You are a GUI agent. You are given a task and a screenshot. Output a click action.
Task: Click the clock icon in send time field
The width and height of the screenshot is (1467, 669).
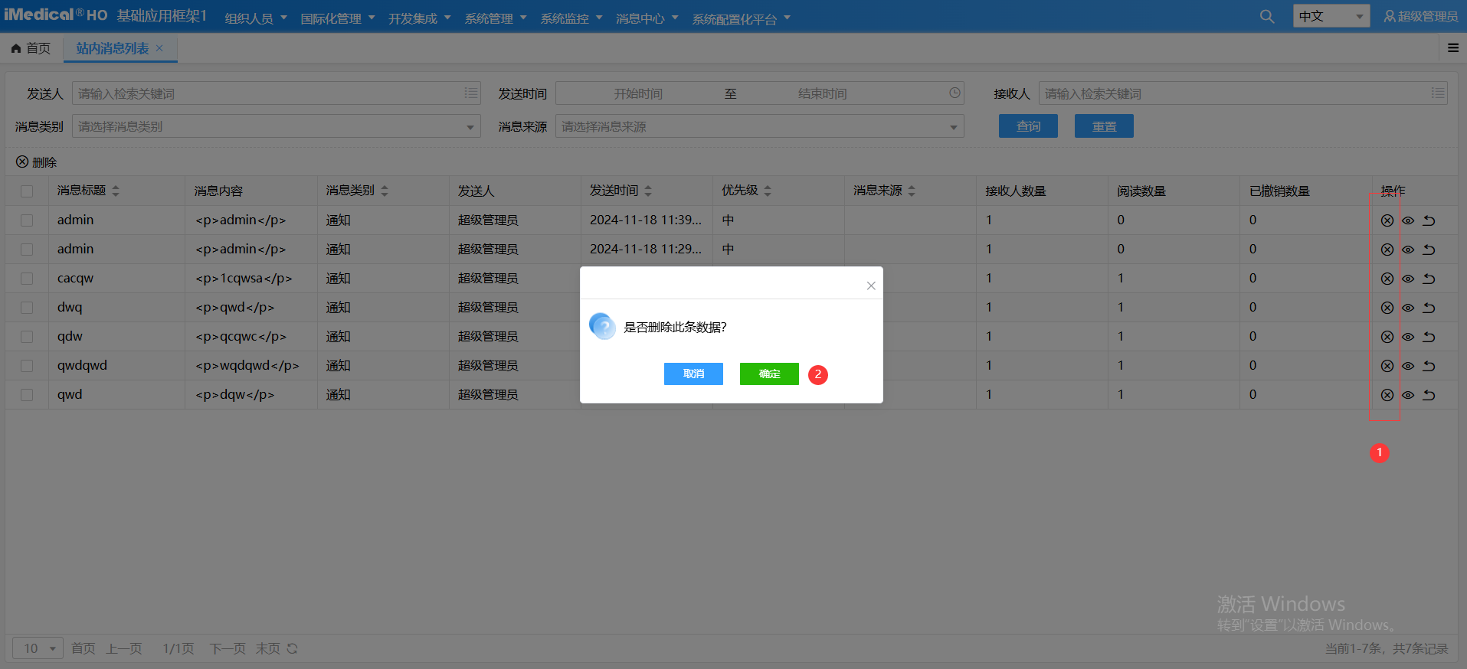tap(955, 93)
